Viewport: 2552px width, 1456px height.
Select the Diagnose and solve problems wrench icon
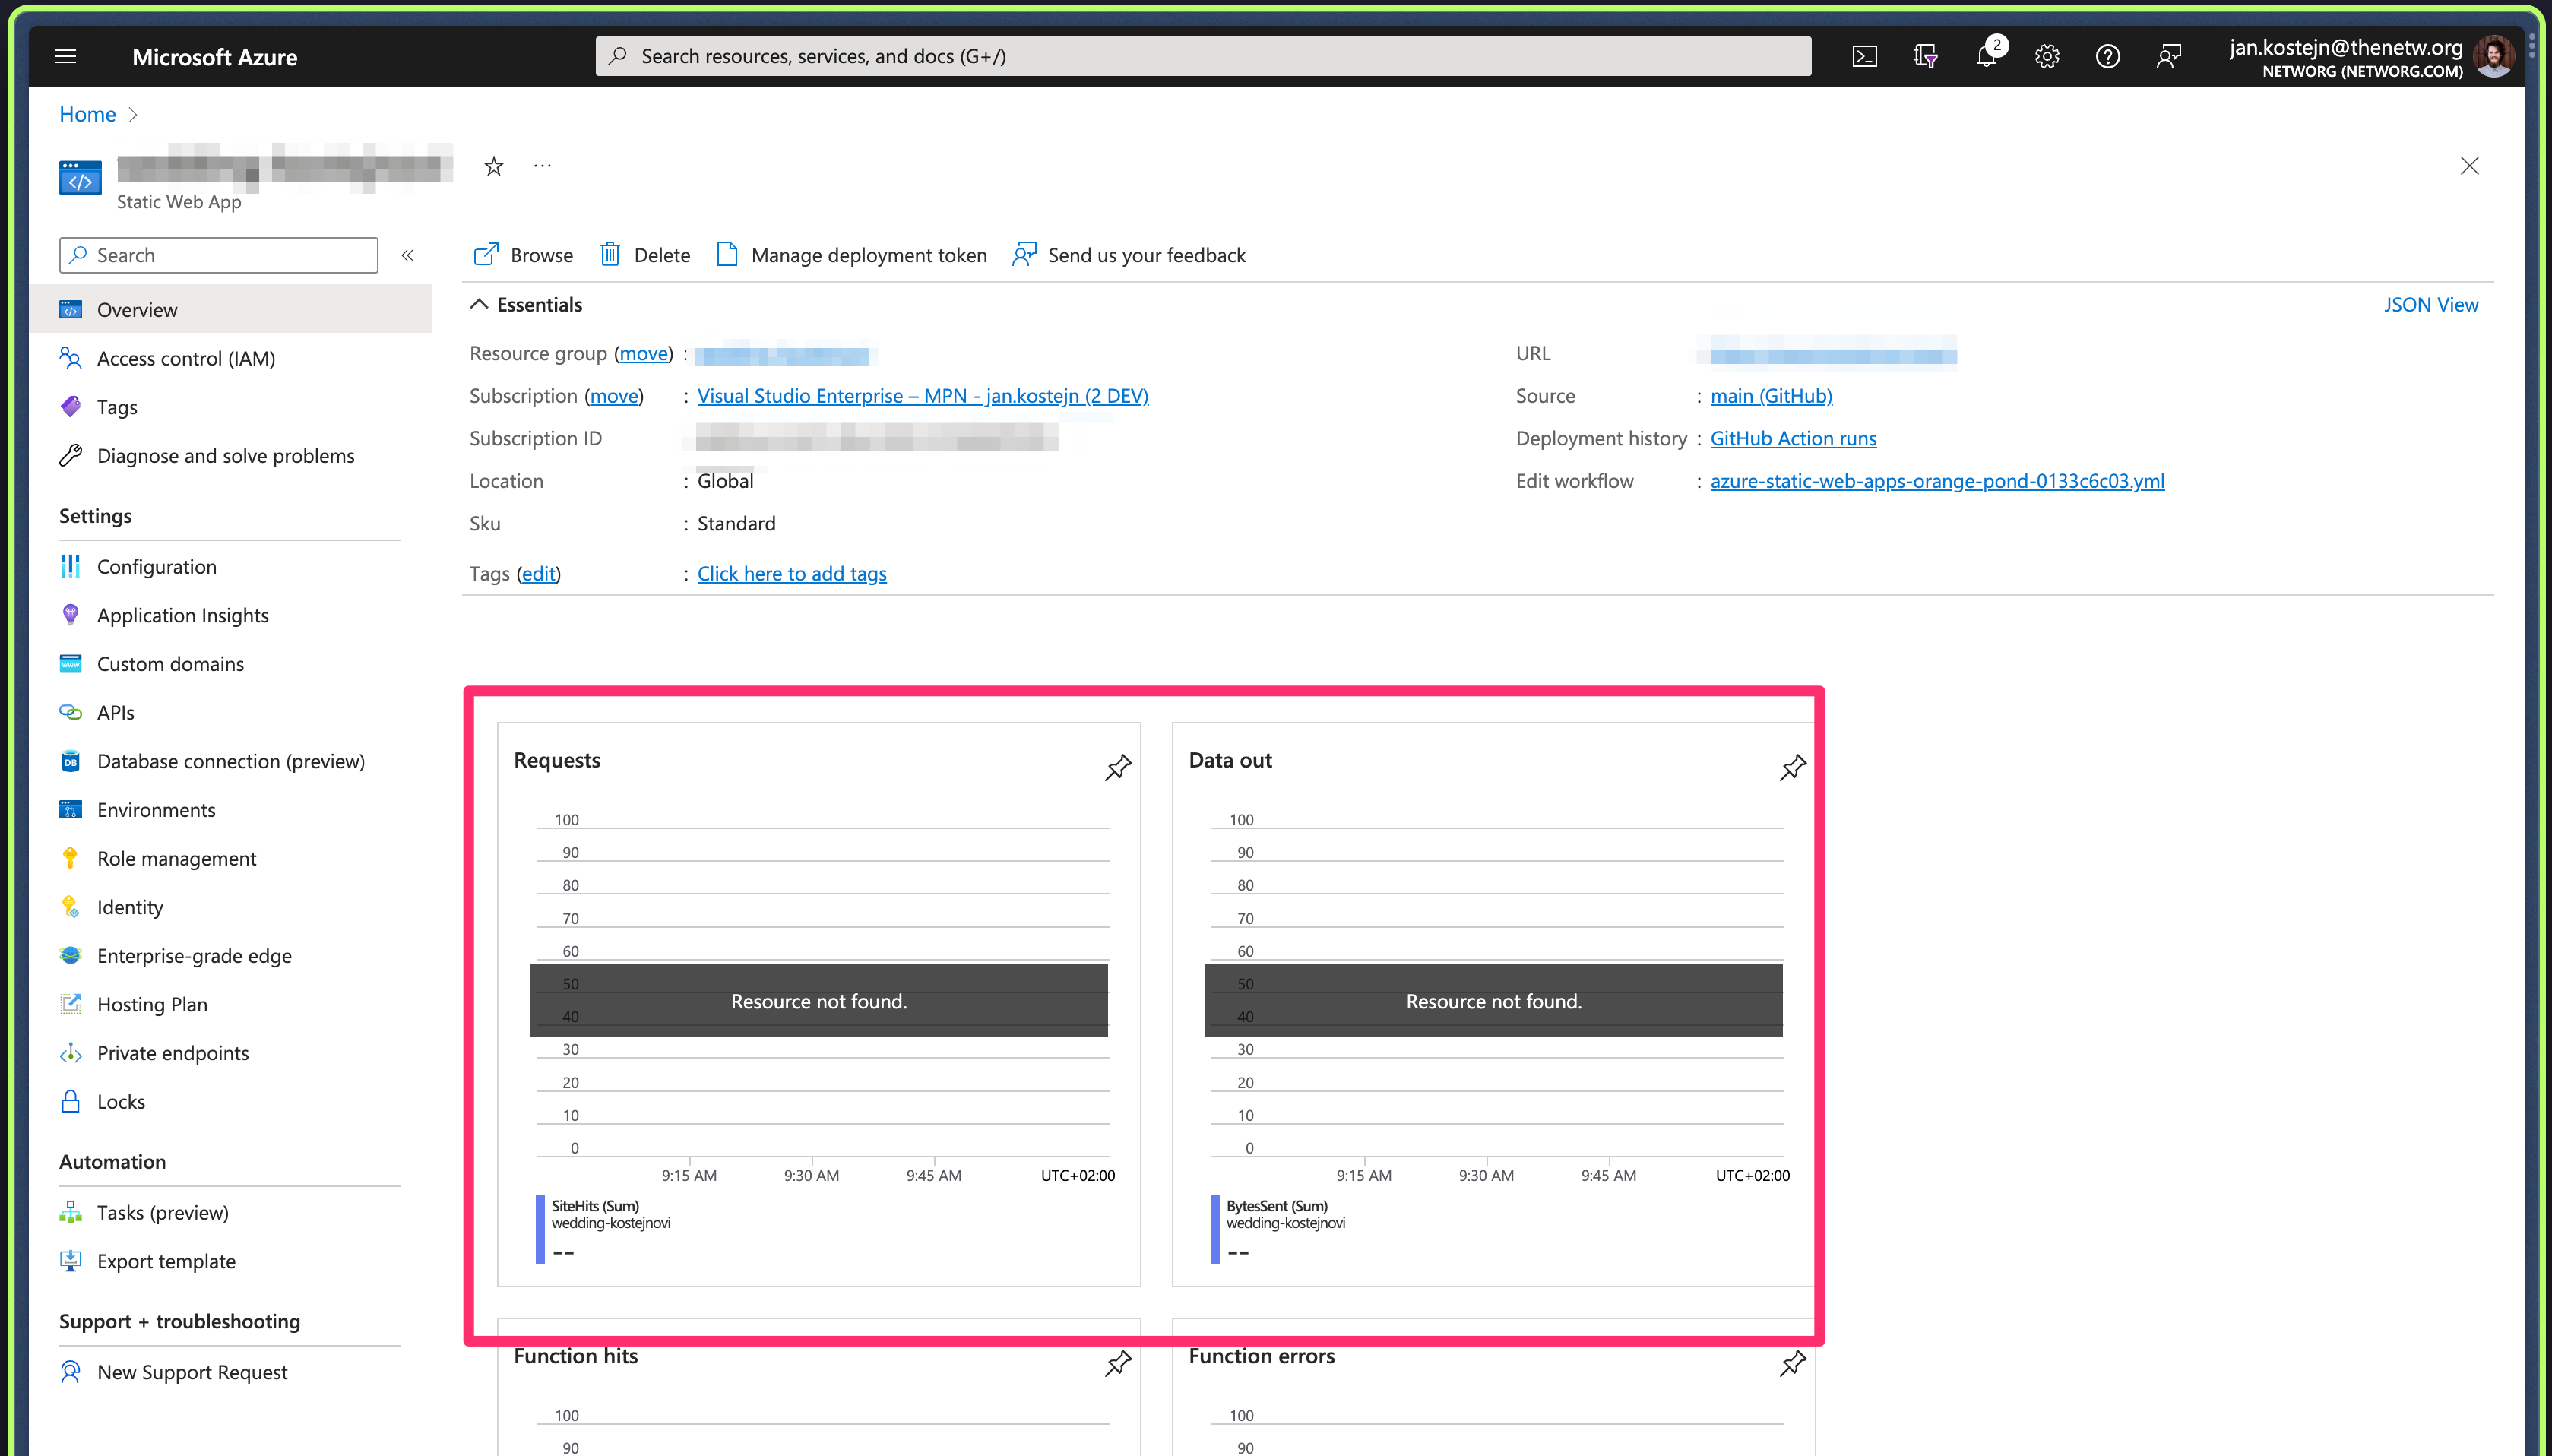(70, 455)
